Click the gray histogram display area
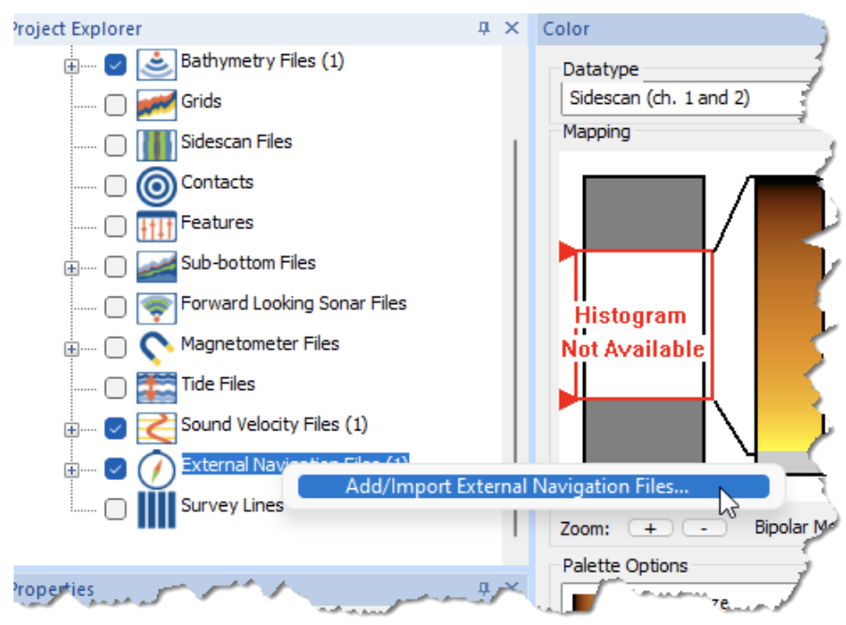Image resolution: width=846 pixels, height=625 pixels. tap(644, 319)
